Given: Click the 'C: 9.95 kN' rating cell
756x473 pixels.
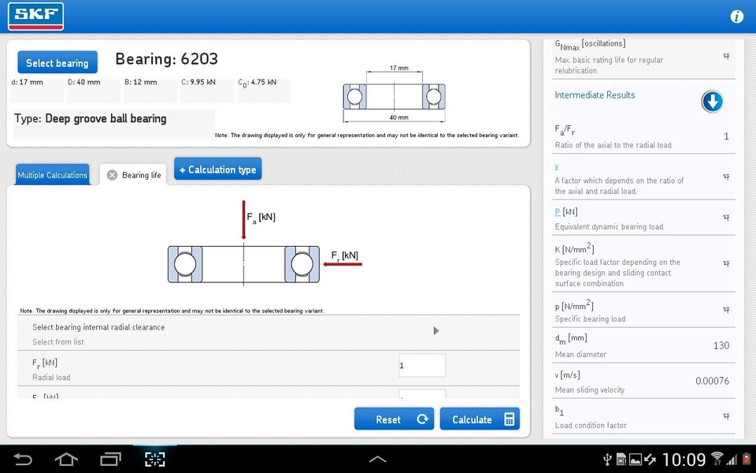Looking at the screenshot, I should tap(207, 90).
